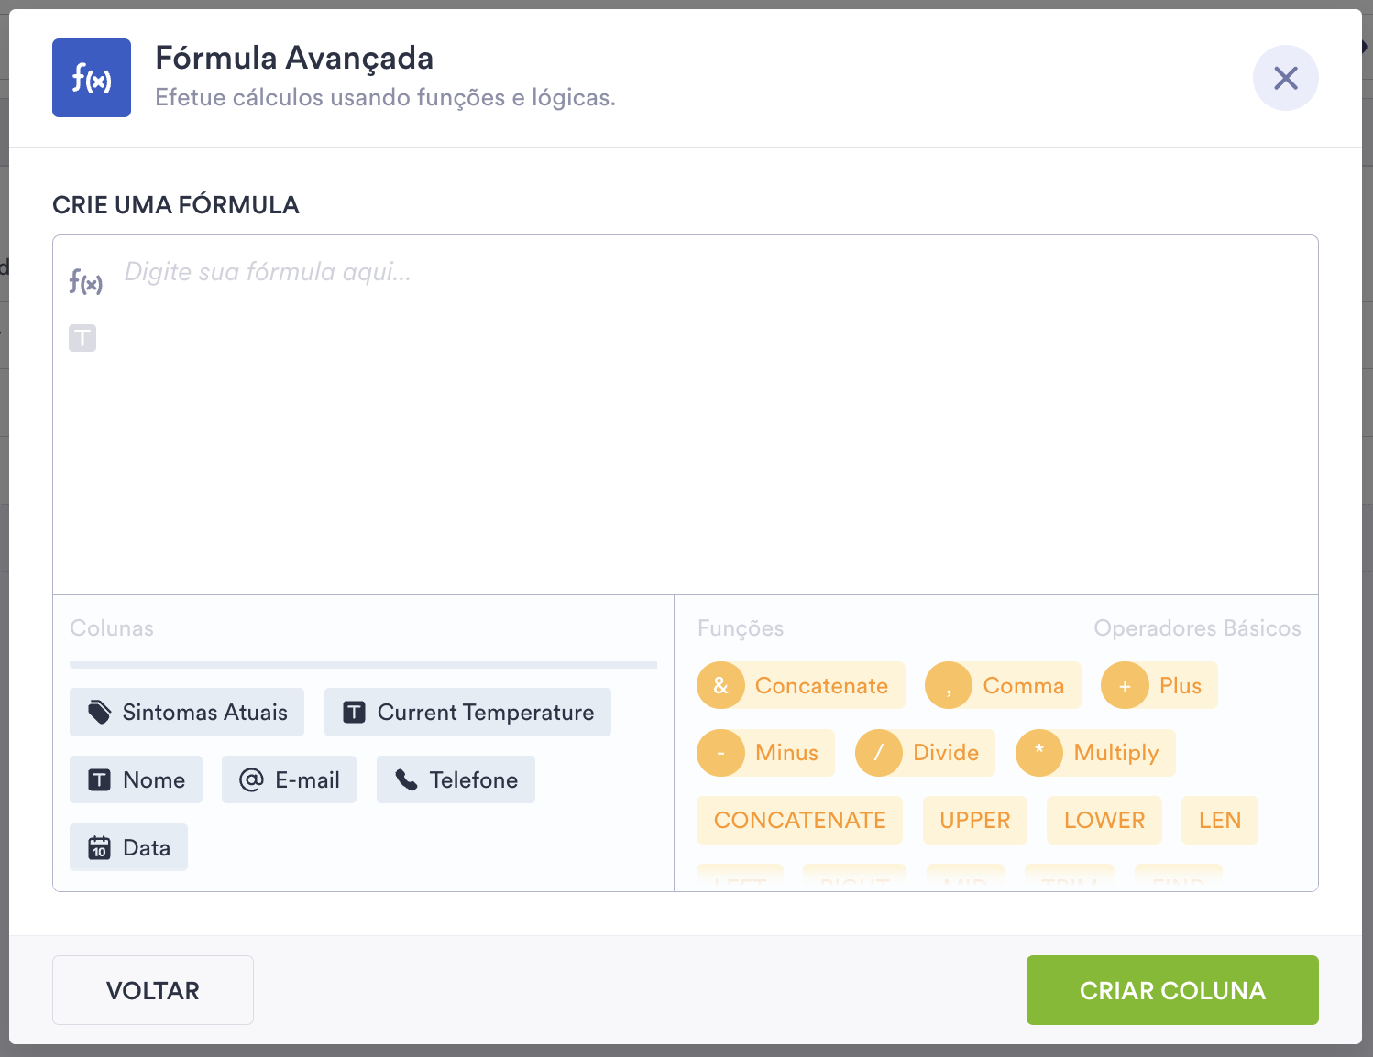Screen dimensions: 1373x1057
Task: Click the Divide slash icon
Action: pos(879,753)
